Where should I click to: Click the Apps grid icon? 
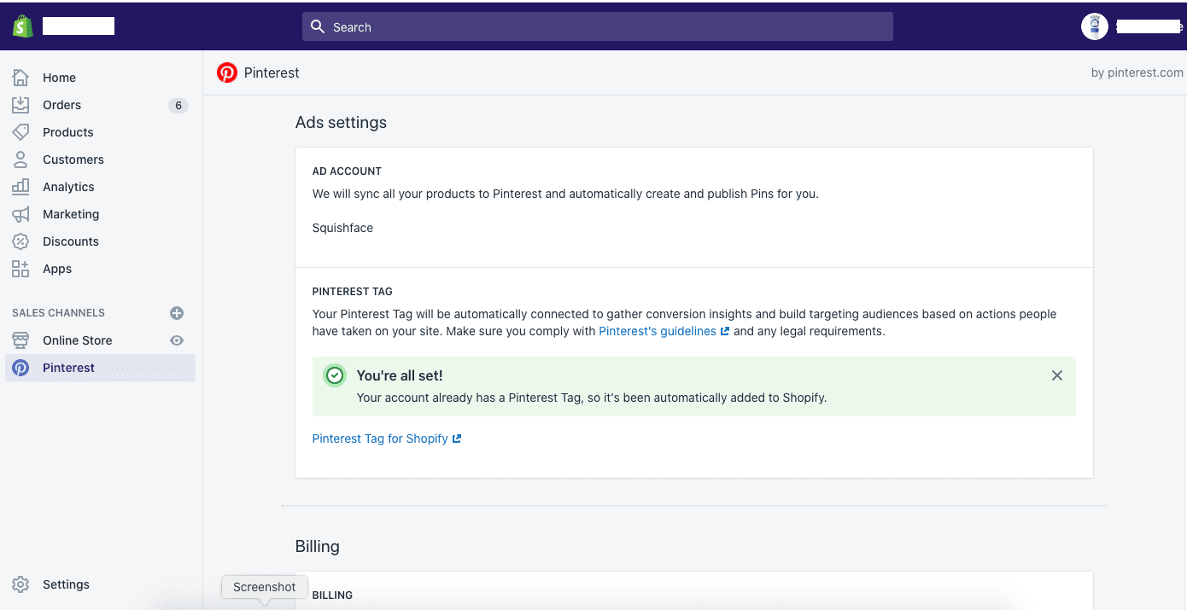click(x=20, y=269)
